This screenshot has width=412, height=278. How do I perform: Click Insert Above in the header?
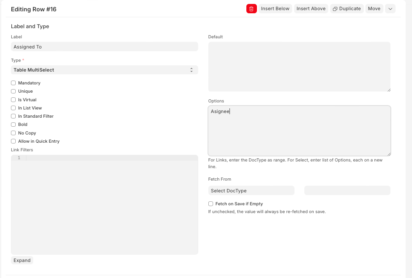pos(311,8)
